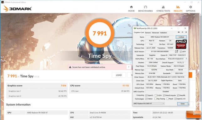This screenshot has height=120, width=202.
Task: Click the Release Date Jan 21, 2020 field
Action: click(151, 48)
